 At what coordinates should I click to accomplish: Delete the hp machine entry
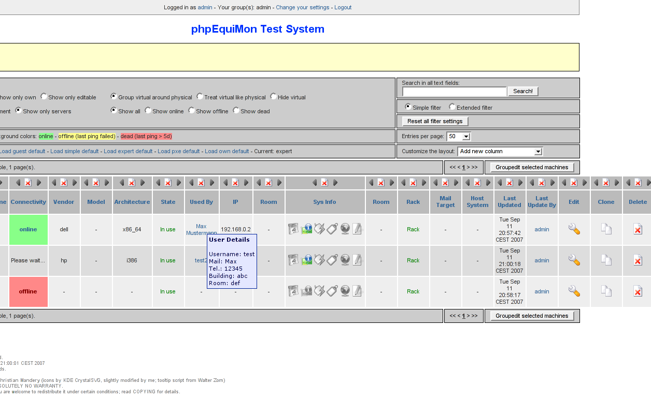[638, 260]
